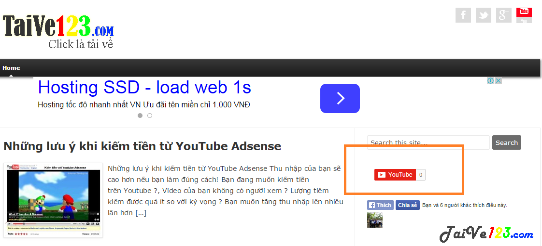Click the Facebook Chia sẻ share button
542x246 pixels.
[408, 205]
